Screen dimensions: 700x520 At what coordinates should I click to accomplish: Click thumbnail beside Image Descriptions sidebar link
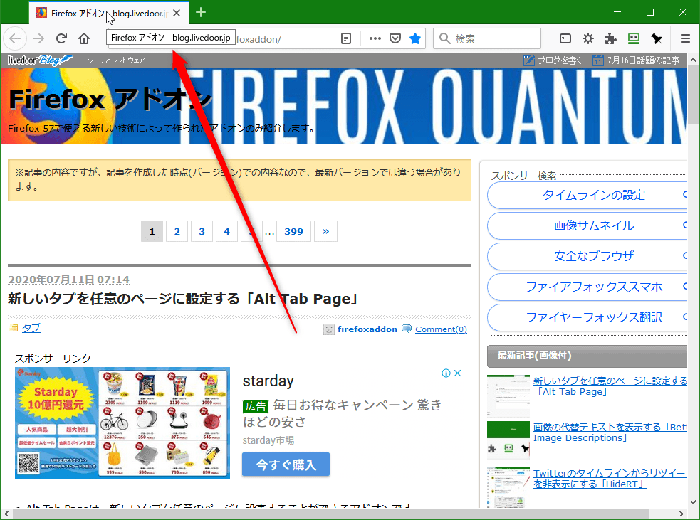(508, 440)
